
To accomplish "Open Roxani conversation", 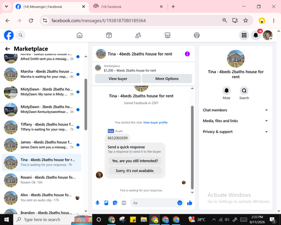I will [x=42, y=180].
